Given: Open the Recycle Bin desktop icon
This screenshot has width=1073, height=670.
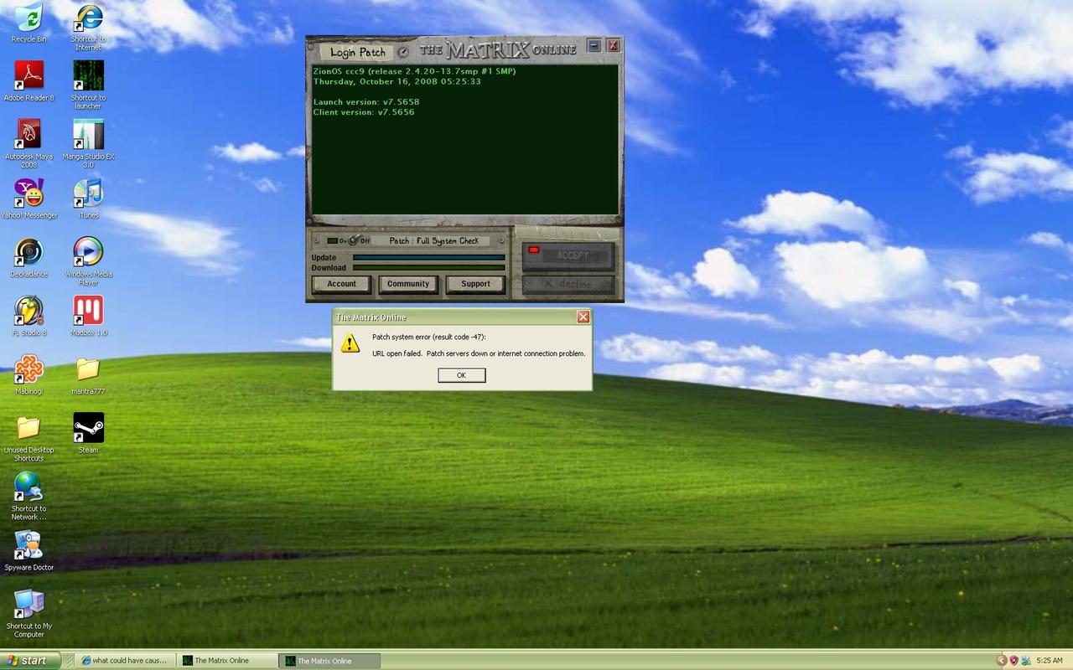Looking at the screenshot, I should [29, 23].
